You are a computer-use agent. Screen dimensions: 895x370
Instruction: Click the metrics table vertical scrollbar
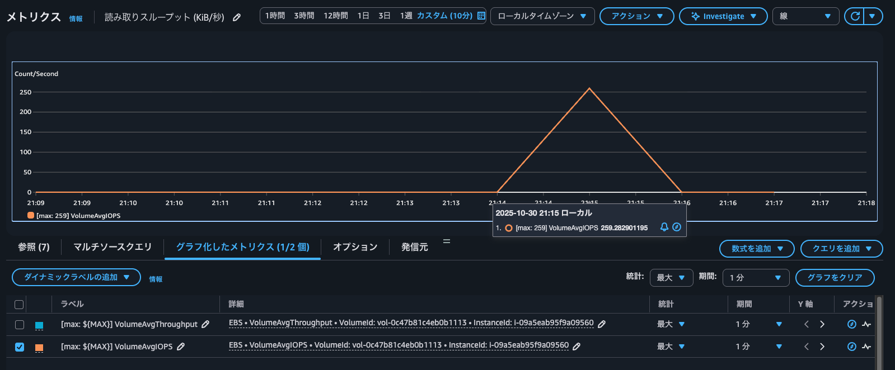click(879, 333)
